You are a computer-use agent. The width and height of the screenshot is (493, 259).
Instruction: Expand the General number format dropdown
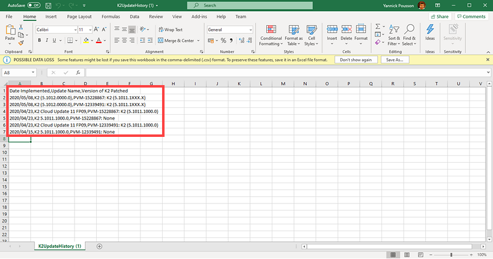(x=251, y=30)
